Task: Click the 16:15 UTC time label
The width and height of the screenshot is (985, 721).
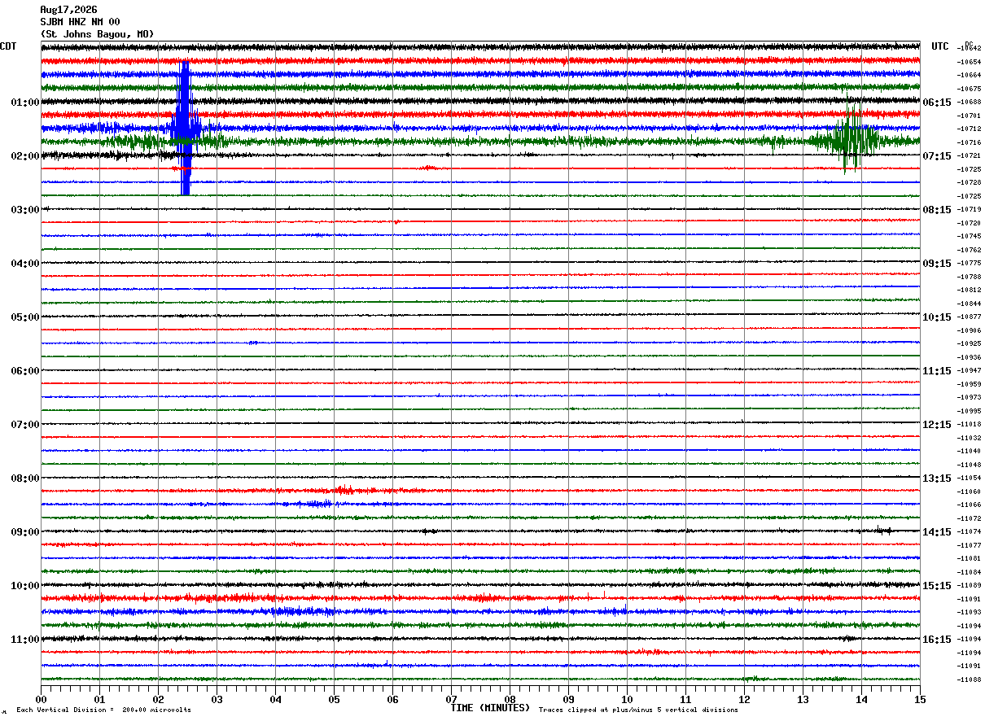Action: click(x=937, y=640)
